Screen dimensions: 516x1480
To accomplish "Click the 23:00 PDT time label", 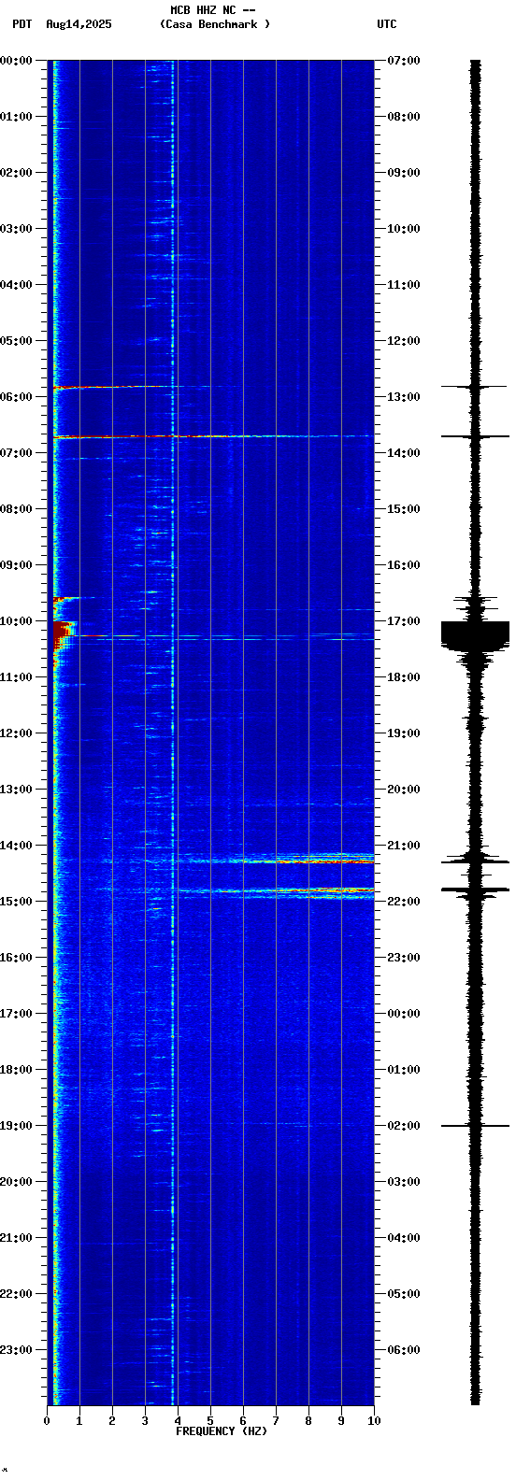I will (x=16, y=1349).
